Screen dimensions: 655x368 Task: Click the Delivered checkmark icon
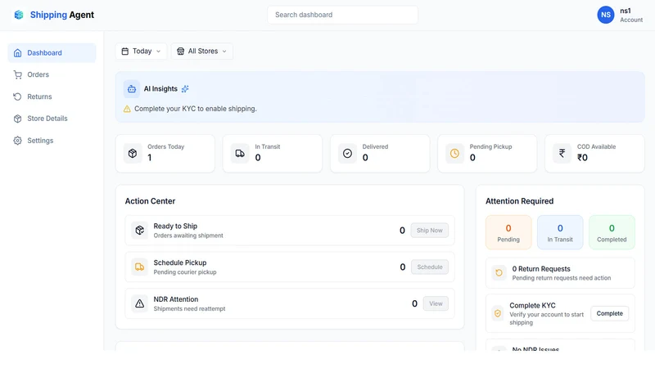click(x=347, y=154)
